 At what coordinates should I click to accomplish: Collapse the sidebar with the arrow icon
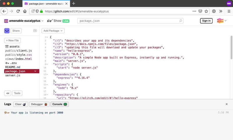(35, 31)
